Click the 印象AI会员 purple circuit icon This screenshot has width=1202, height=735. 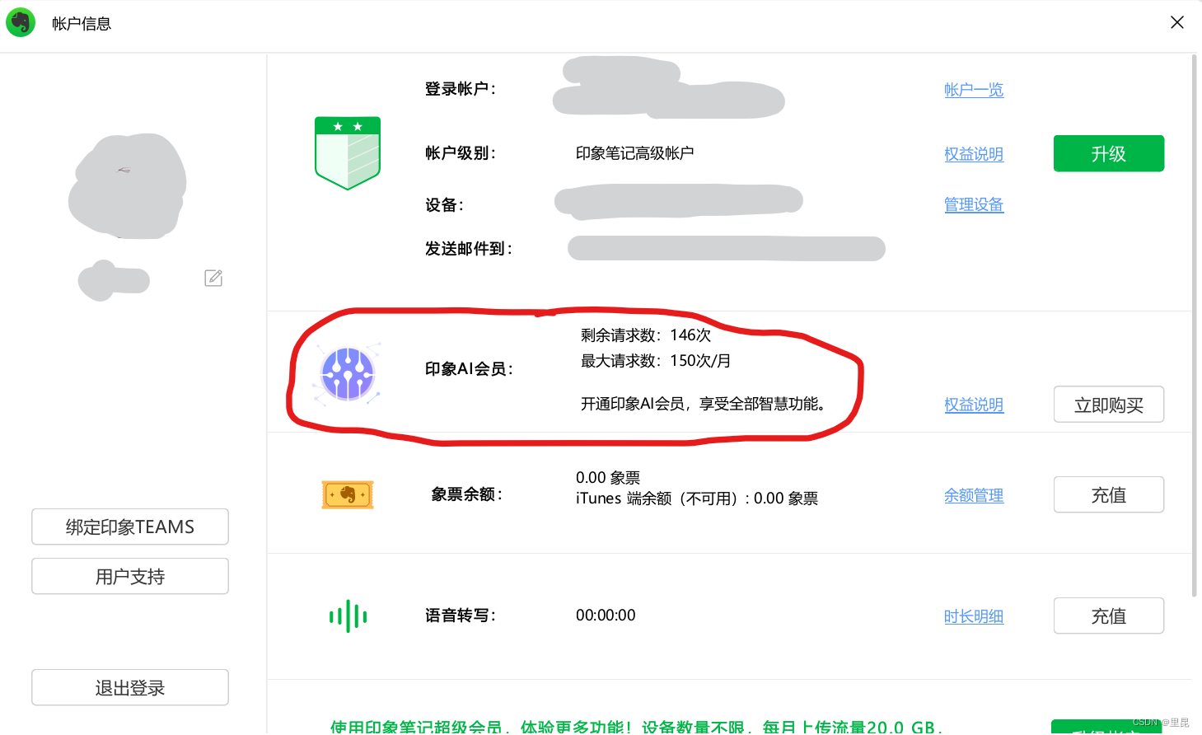pos(348,374)
